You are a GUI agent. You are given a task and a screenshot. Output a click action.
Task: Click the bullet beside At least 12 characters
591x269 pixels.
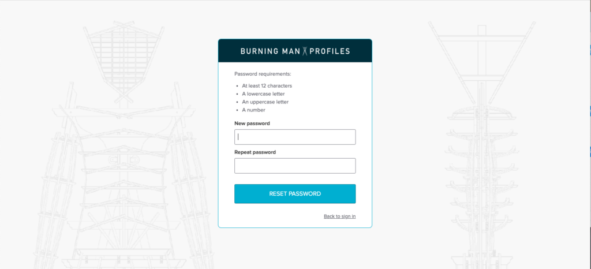(x=237, y=86)
